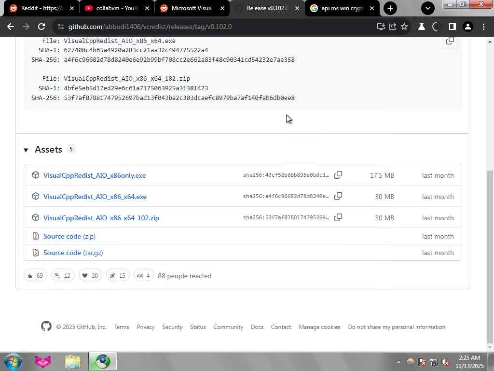Screen dimensions: 494x371
Task: Open the Security footer link
Action: pyautogui.click(x=172, y=327)
